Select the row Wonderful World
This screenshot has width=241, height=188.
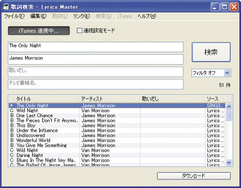pyautogui.click(x=117, y=140)
